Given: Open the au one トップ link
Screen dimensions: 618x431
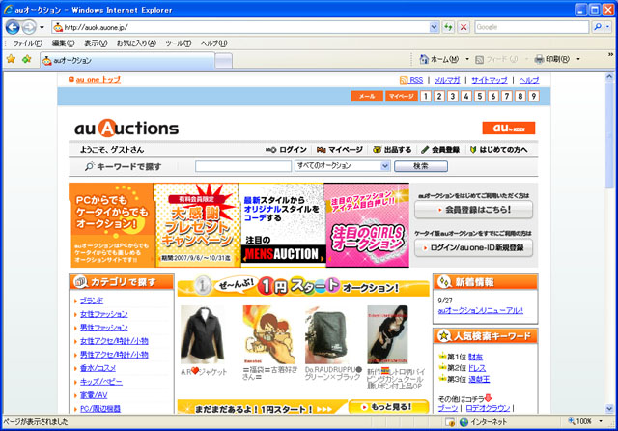Looking at the screenshot, I should click(98, 79).
